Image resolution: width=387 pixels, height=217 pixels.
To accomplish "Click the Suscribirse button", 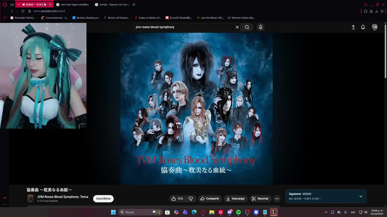I will coord(103,199).
